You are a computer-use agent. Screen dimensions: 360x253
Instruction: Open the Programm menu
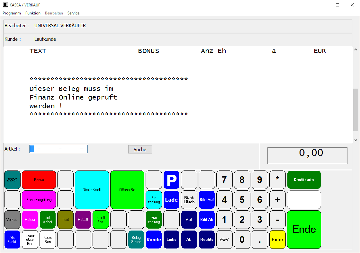pos(12,13)
